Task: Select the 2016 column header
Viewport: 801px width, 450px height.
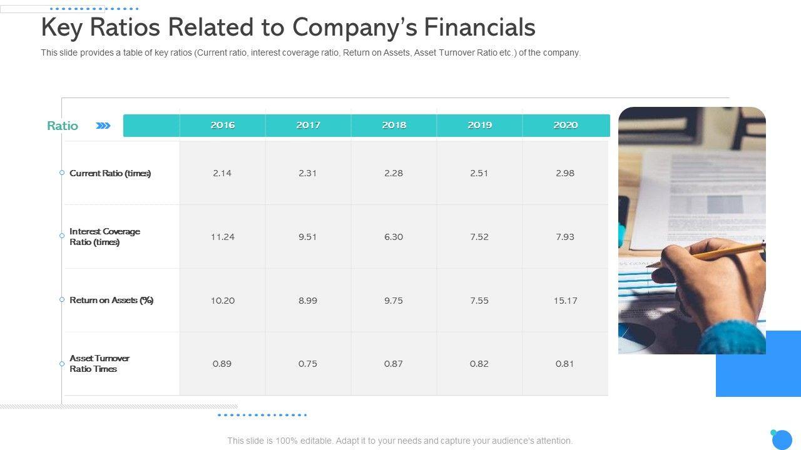Action: (x=222, y=125)
